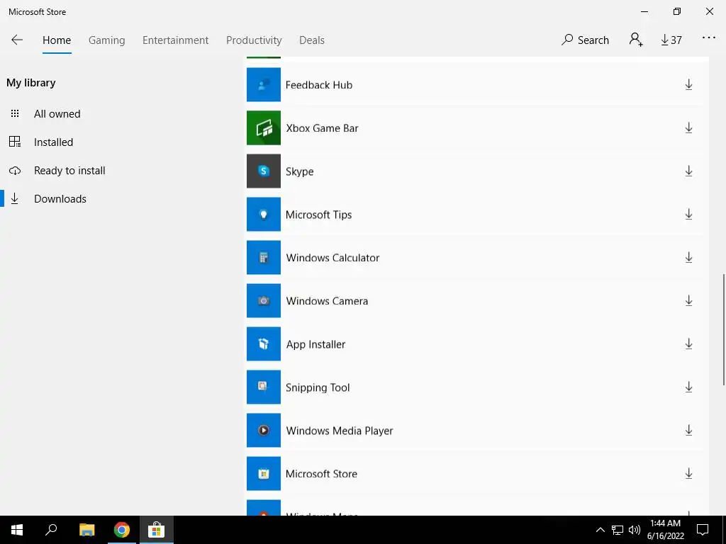Open the volume control in system tray
Viewport: 726px width, 544px height.
click(x=635, y=530)
